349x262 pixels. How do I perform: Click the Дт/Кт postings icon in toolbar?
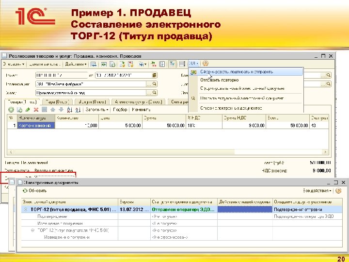(x=153, y=64)
